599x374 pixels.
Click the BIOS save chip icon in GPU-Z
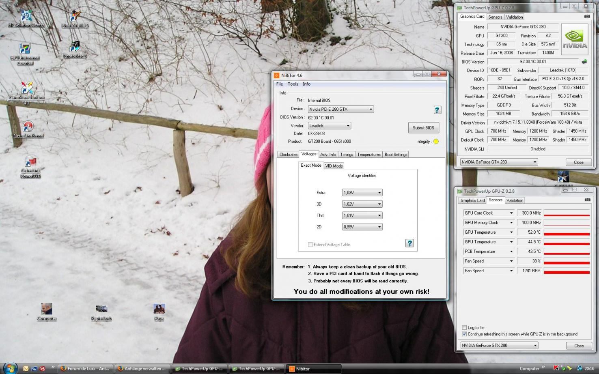(x=584, y=62)
